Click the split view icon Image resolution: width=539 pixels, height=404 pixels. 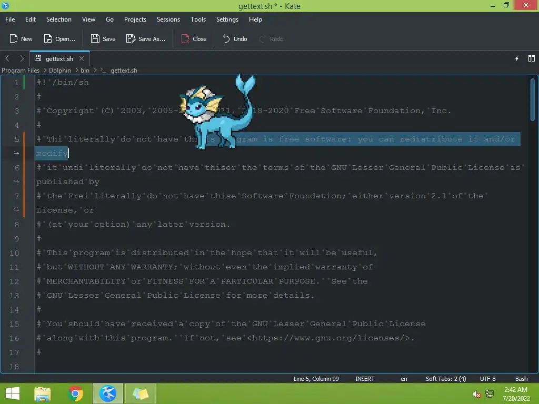tap(532, 58)
